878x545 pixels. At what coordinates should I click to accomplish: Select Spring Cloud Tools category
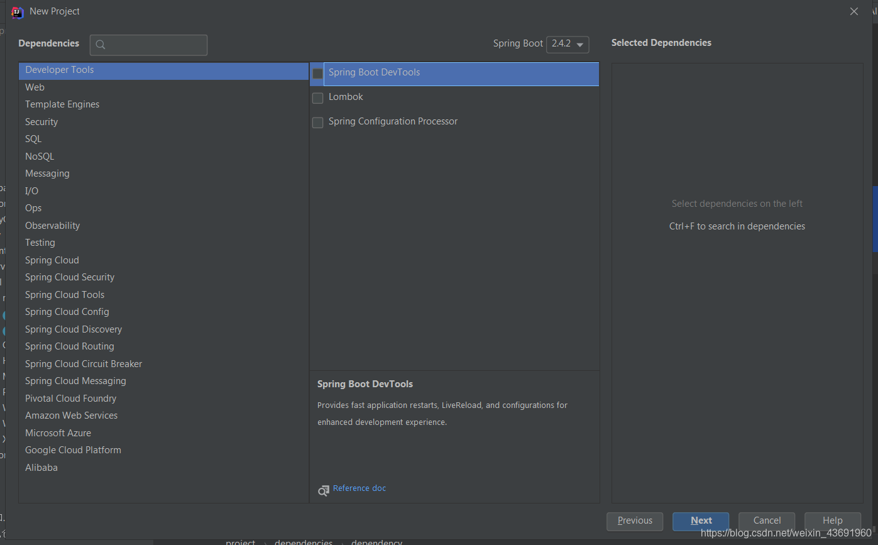(163, 295)
